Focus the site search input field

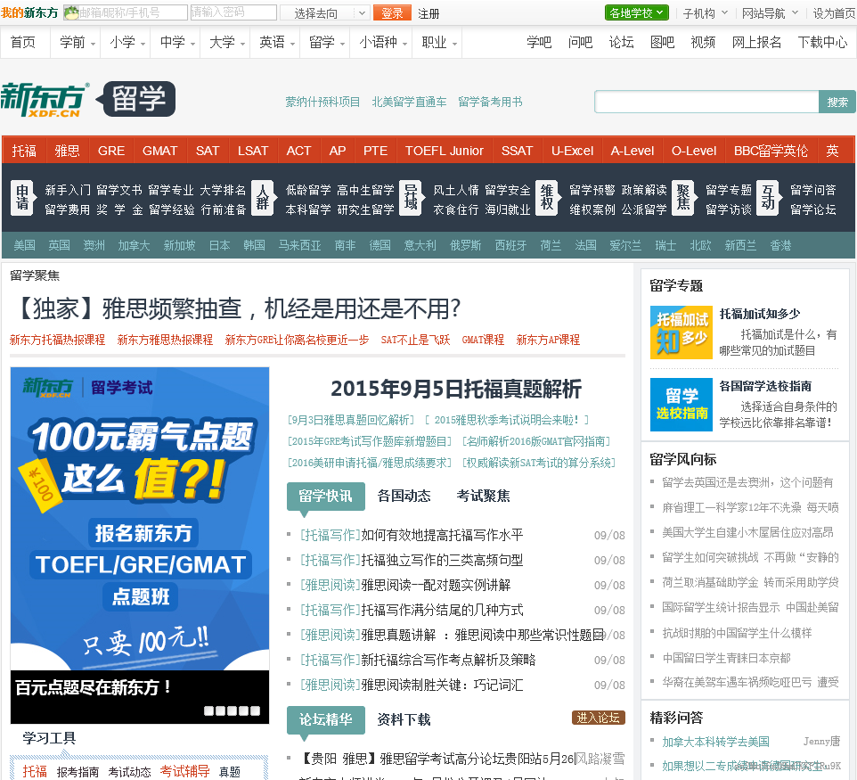pos(706,103)
